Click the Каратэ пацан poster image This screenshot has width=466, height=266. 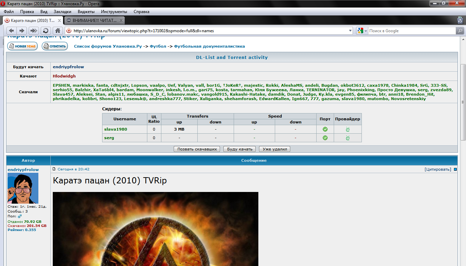point(156,229)
